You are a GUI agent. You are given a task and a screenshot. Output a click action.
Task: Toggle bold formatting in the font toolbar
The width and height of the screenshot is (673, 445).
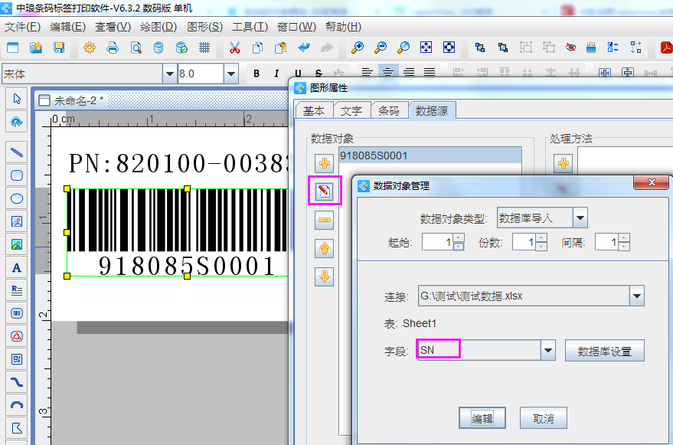[x=256, y=73]
